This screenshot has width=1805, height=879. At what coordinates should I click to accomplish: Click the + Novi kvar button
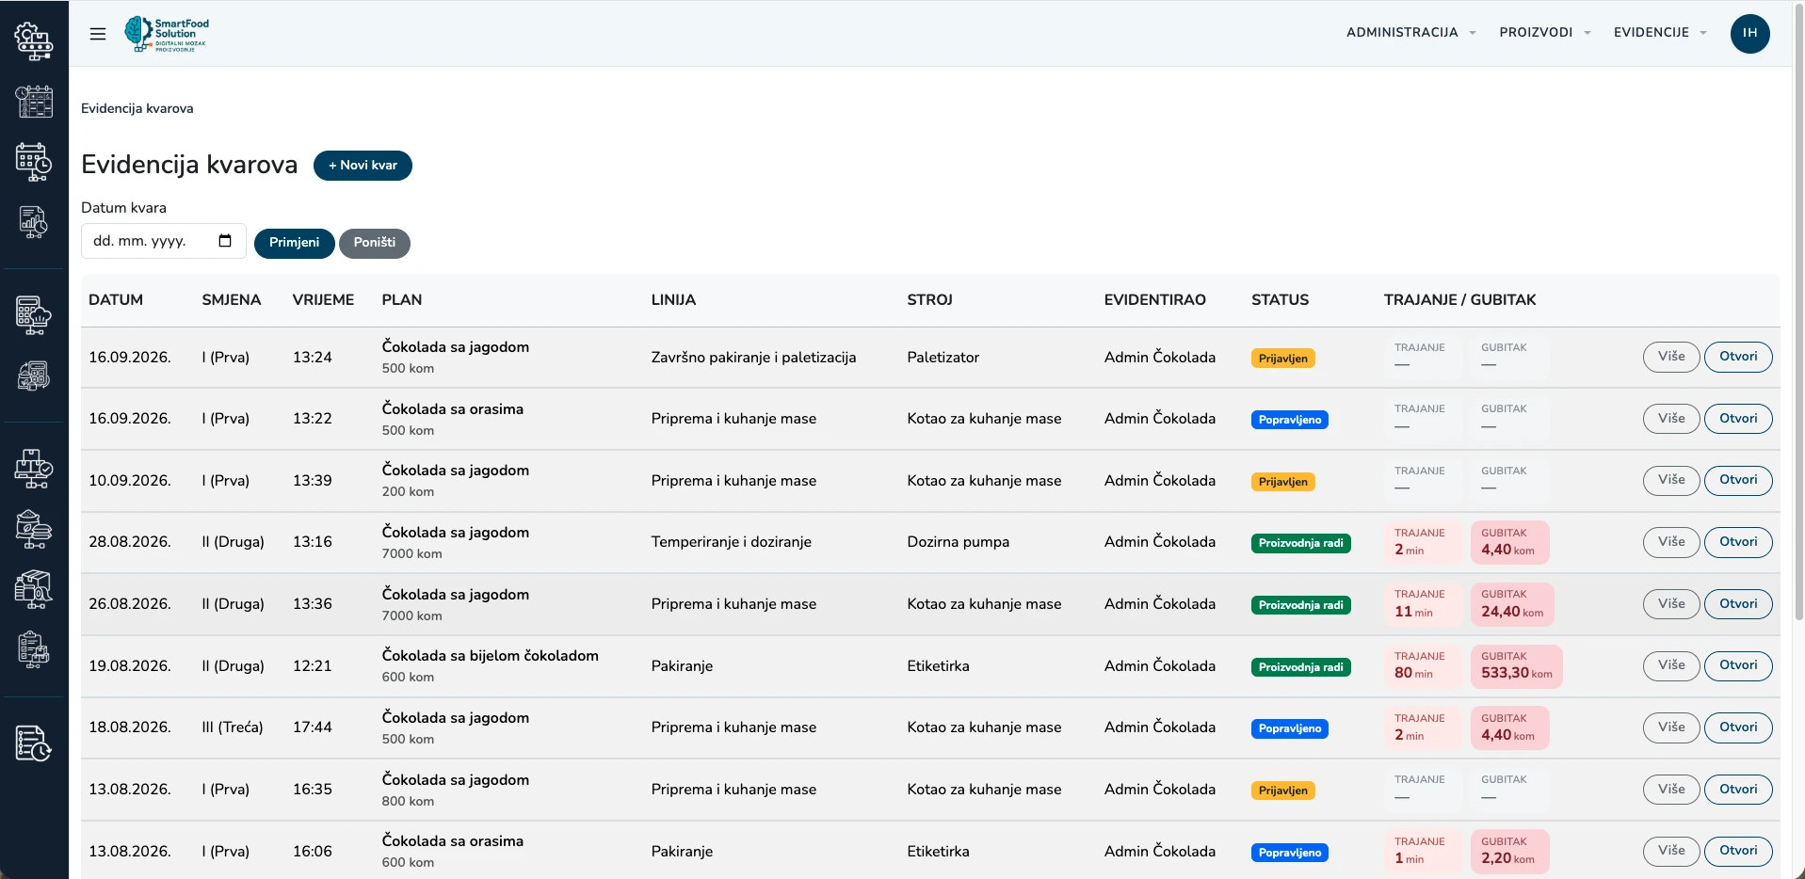click(363, 165)
